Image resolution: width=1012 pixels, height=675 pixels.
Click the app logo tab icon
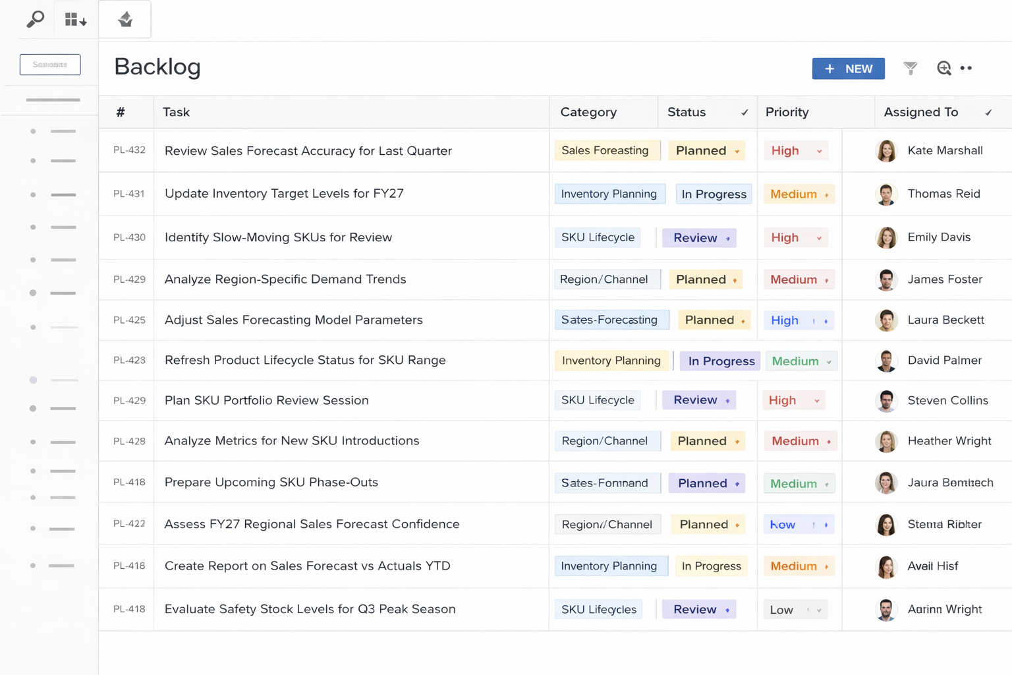[125, 20]
